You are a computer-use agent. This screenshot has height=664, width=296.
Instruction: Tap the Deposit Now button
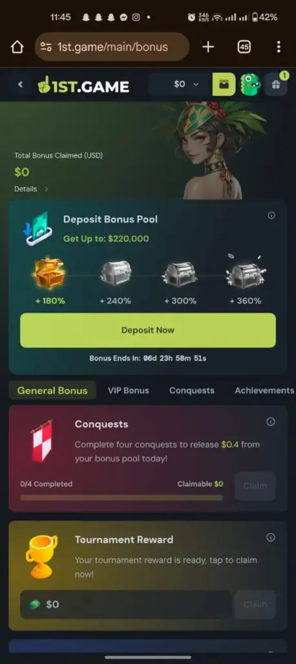coord(148,330)
